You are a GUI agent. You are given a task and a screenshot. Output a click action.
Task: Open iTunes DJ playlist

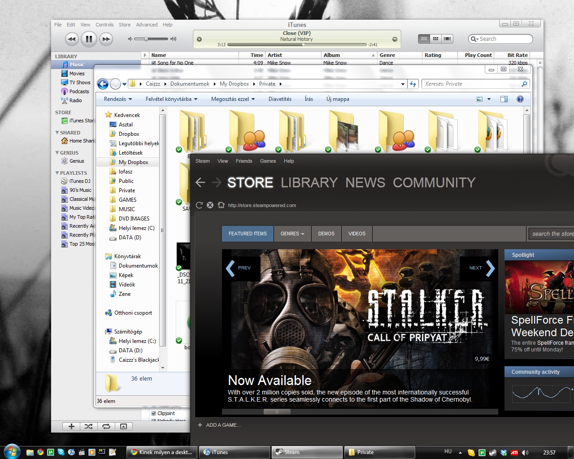pos(79,181)
